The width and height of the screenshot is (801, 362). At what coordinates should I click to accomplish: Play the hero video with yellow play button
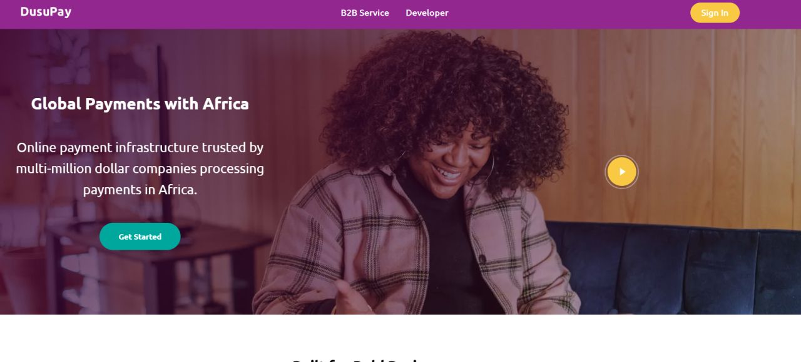point(621,172)
